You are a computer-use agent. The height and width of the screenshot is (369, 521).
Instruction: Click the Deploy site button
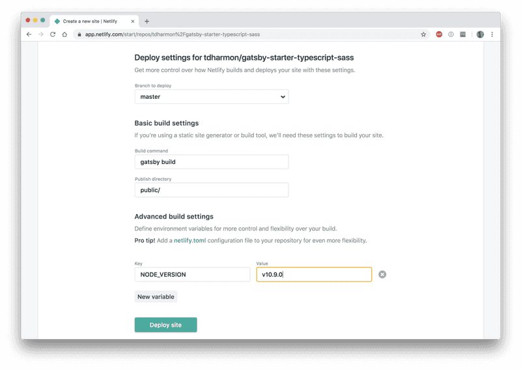tap(166, 325)
